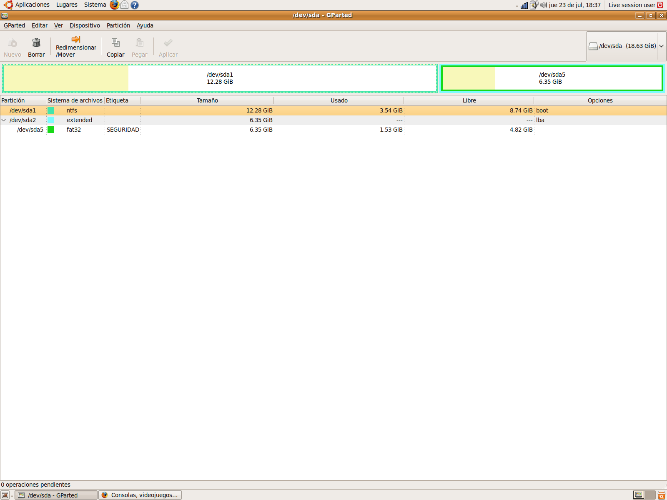This screenshot has width=667, height=500.
Task: Click the Sistema de archivos column header
Action: pyautogui.click(x=75, y=100)
